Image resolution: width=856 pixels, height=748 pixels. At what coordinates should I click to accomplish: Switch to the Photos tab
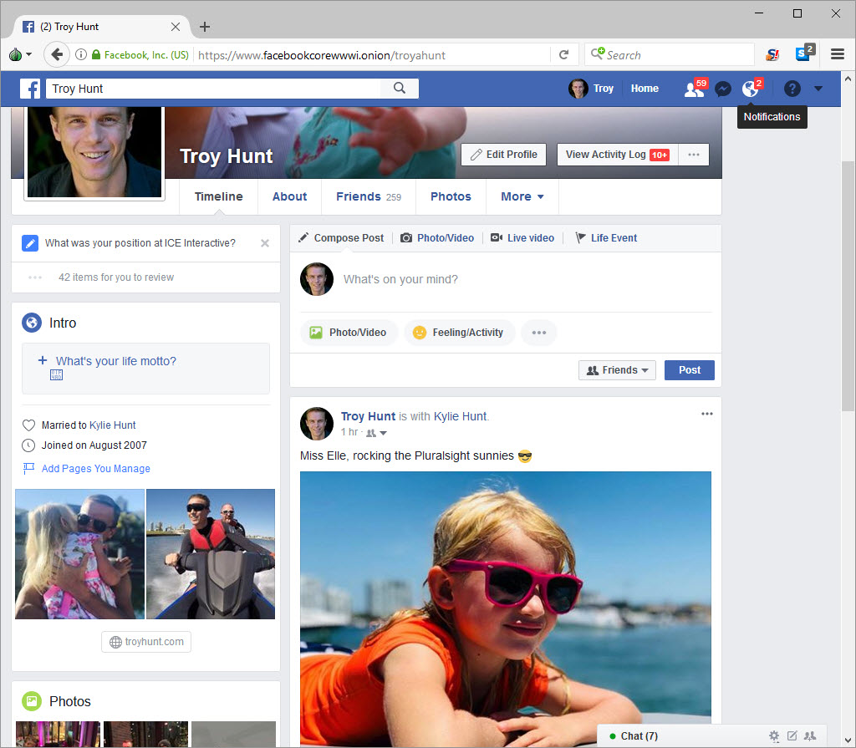[x=451, y=196]
